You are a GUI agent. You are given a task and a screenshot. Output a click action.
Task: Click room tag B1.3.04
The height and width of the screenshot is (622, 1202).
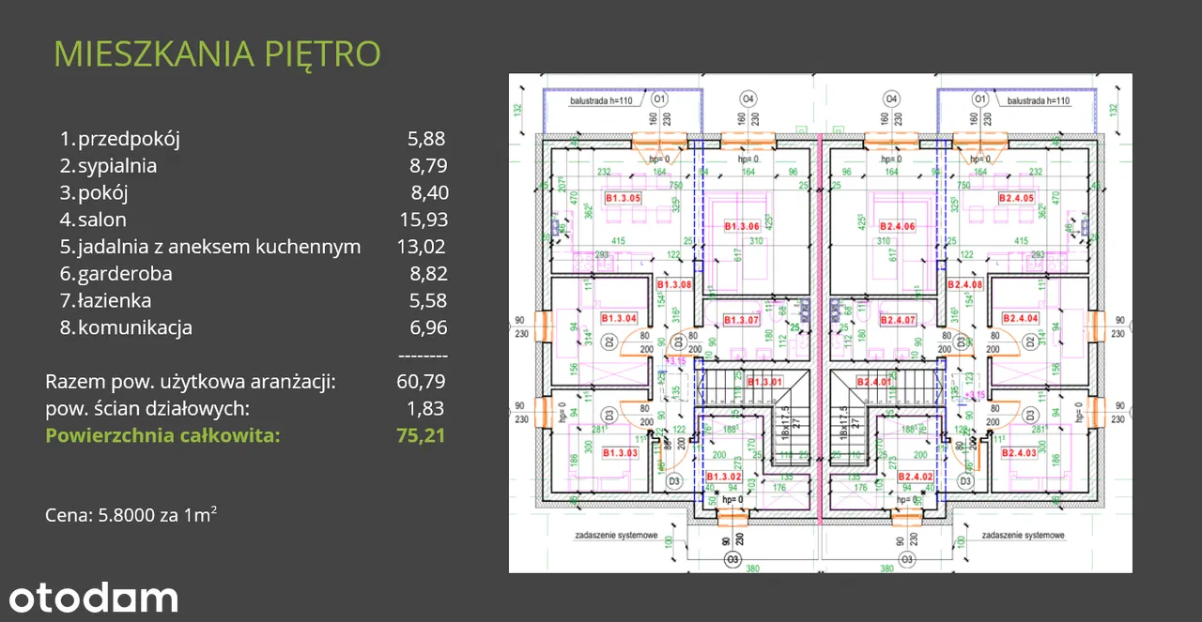pos(619,318)
